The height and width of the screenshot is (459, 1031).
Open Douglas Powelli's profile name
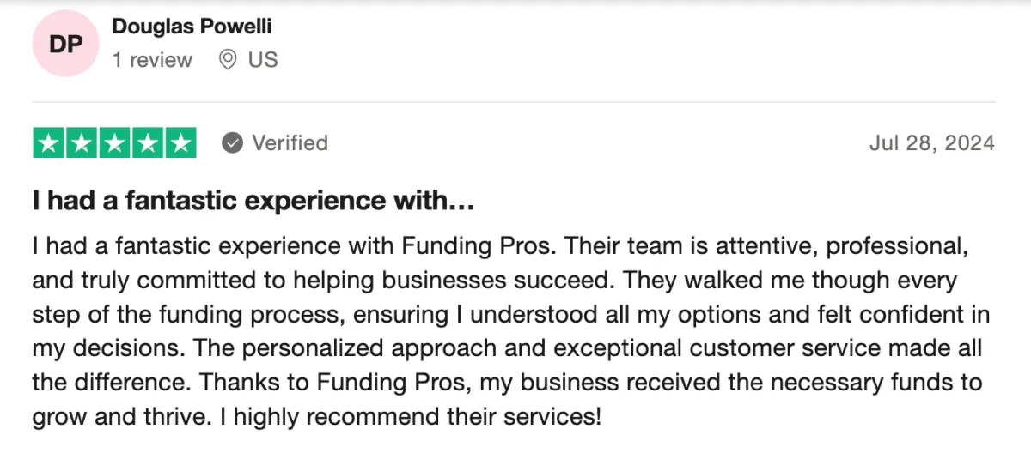(x=192, y=27)
